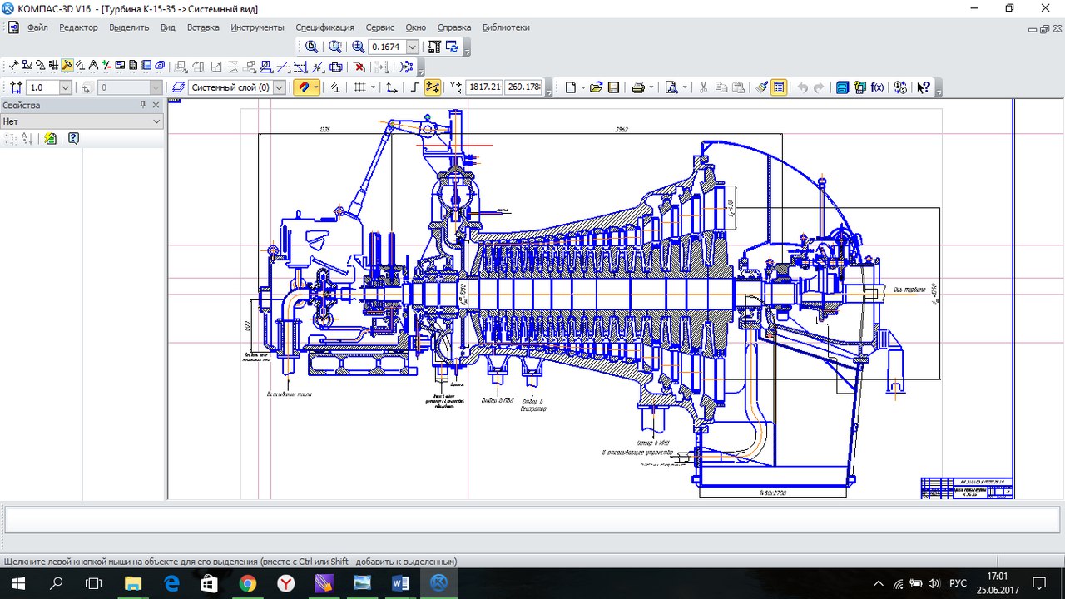Toggle the highlighted properties panel icon
This screenshot has height=599, width=1065.
[x=779, y=87]
